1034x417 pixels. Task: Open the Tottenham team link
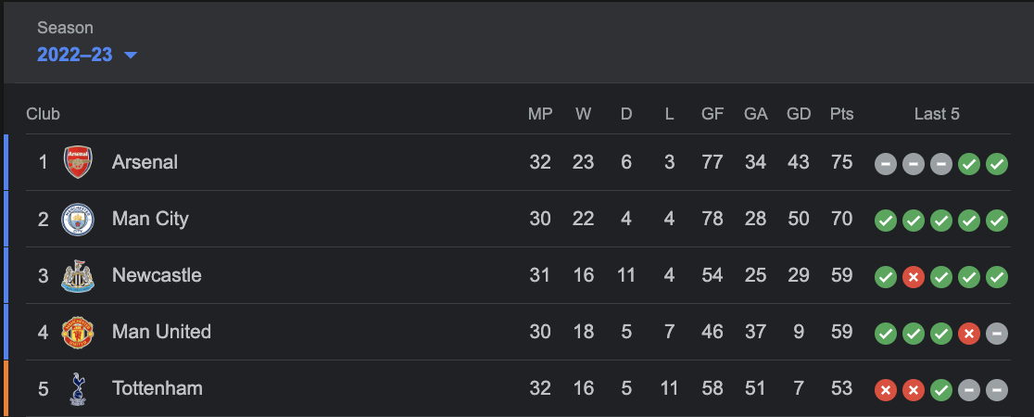pos(157,389)
